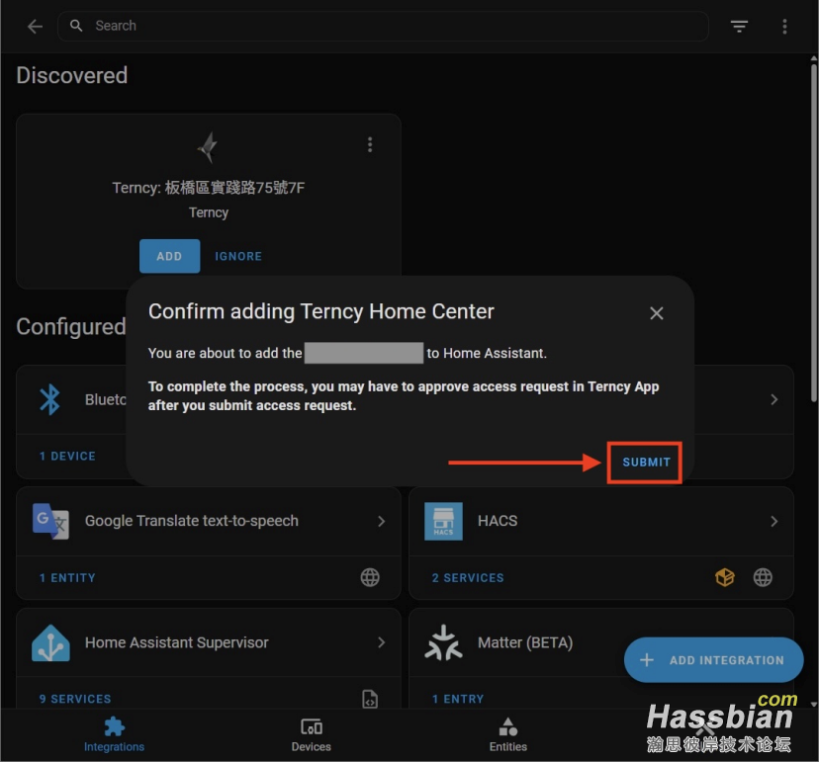Close the Confirm adding Terncy dialog
The image size is (819, 762).
tap(657, 313)
